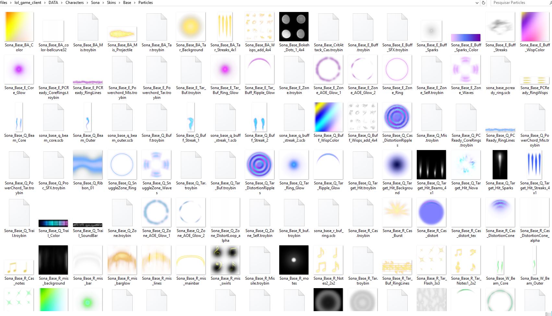
Task: Click the Sona_Base_E_Zone_Ring pink circle file
Action: pyautogui.click(x=397, y=70)
